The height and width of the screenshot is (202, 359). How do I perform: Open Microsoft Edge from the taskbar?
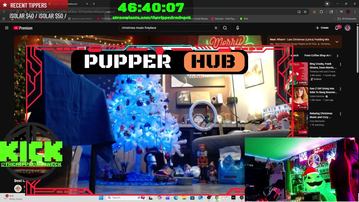tap(176, 198)
